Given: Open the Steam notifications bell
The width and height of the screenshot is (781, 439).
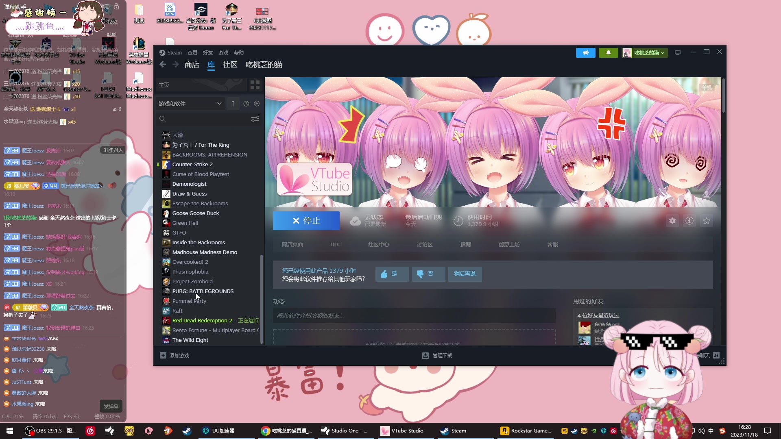Looking at the screenshot, I should 609,53.
